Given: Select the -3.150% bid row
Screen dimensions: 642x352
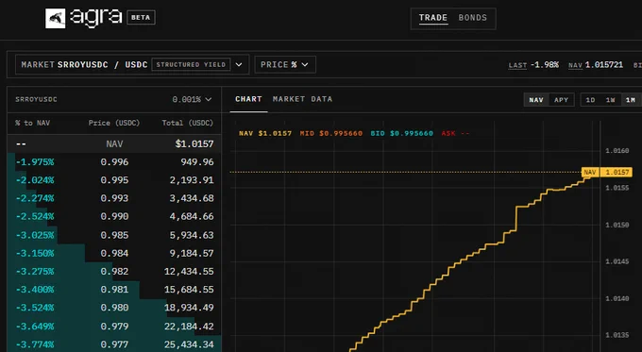Looking at the screenshot, I should [x=114, y=253].
